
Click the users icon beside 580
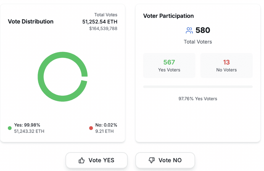(189, 31)
